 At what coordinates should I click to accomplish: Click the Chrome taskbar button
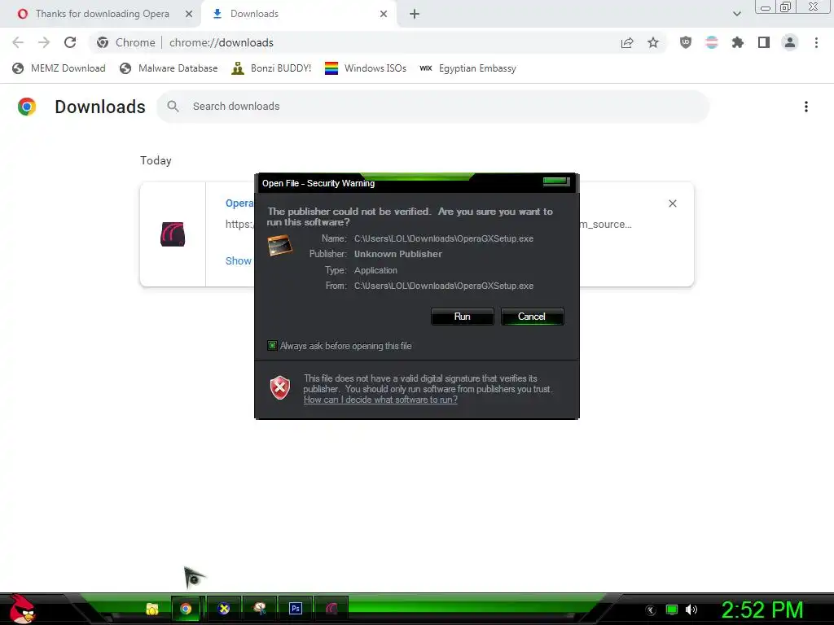click(x=186, y=609)
